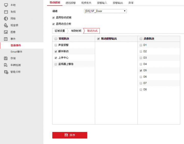Open the 网络 sidebar menu label
The width and height of the screenshot is (184, 144).
click(x=13, y=19)
